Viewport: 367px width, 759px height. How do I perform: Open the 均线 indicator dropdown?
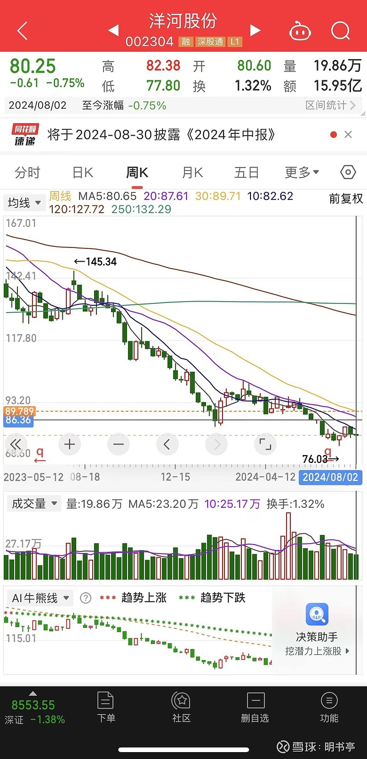(x=25, y=203)
